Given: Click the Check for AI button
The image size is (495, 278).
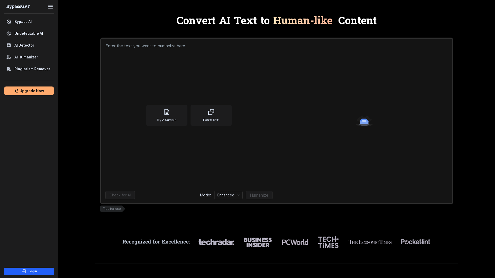Looking at the screenshot, I should point(120,195).
